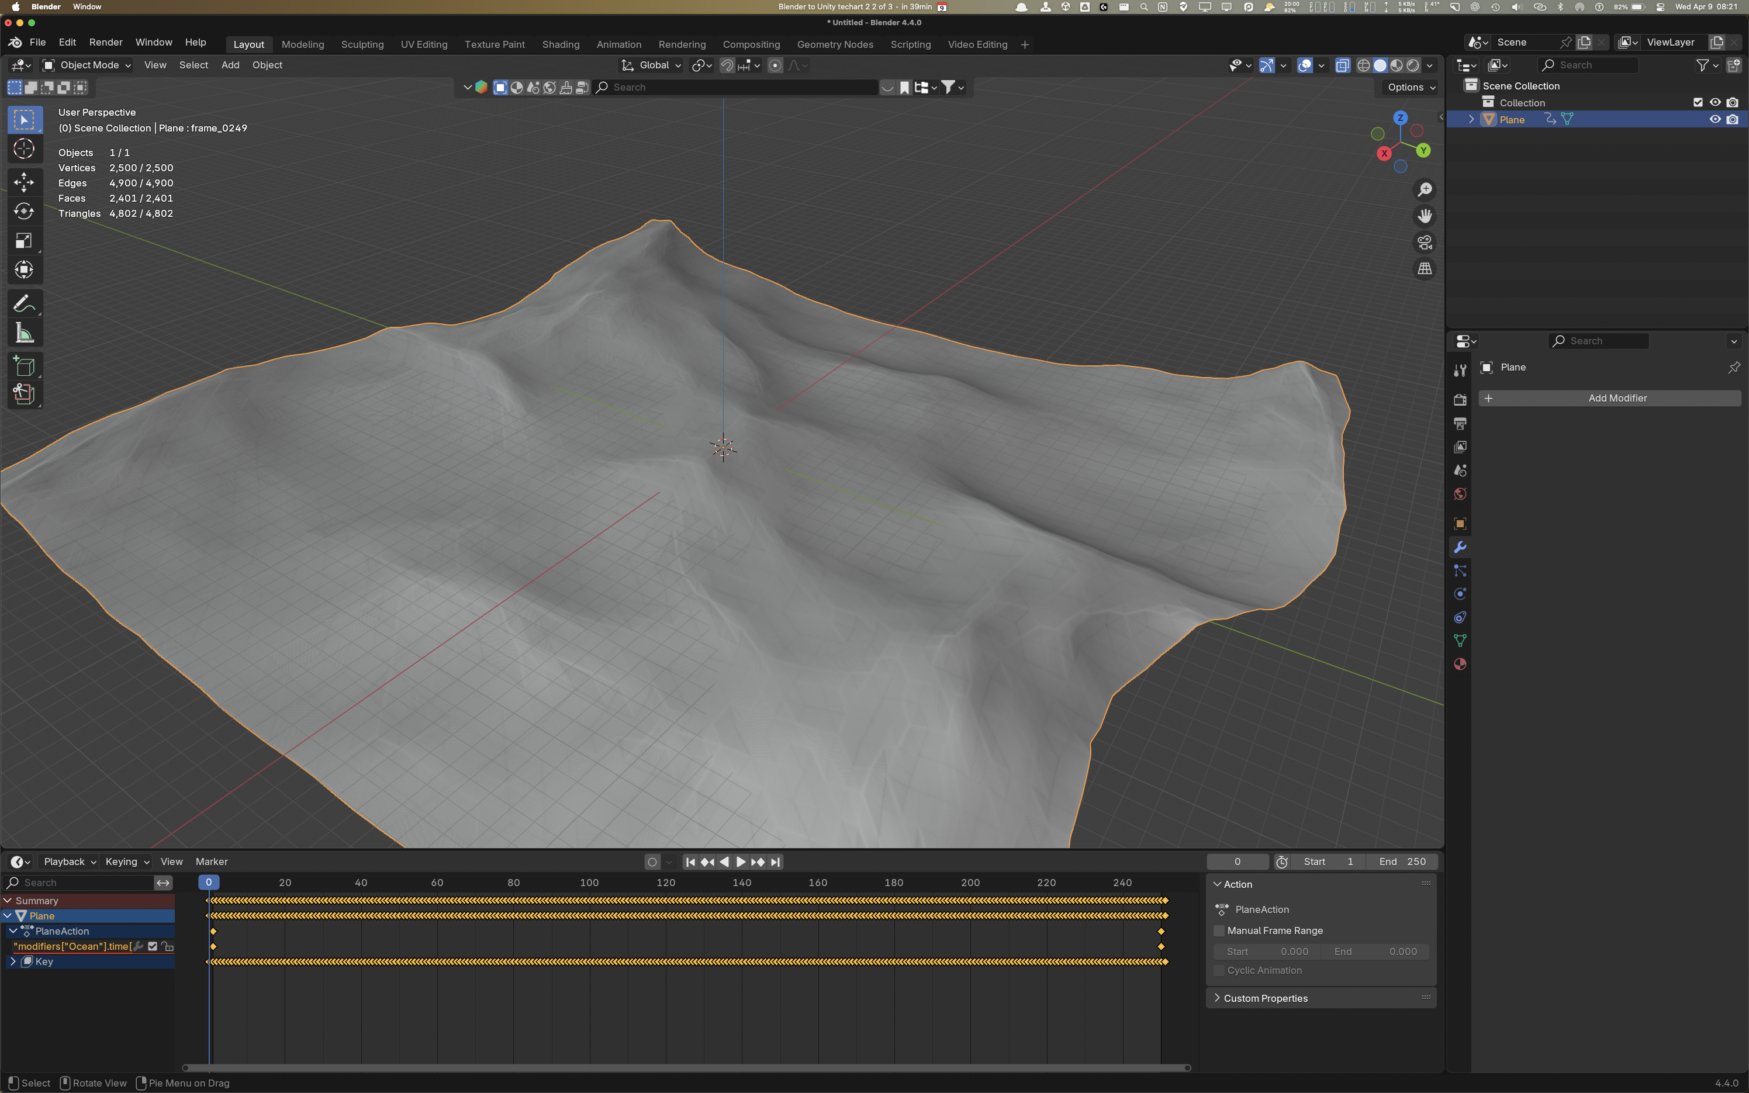Expand the Custom Properties panel
Viewport: 1749px width, 1093px height.
1266,998
